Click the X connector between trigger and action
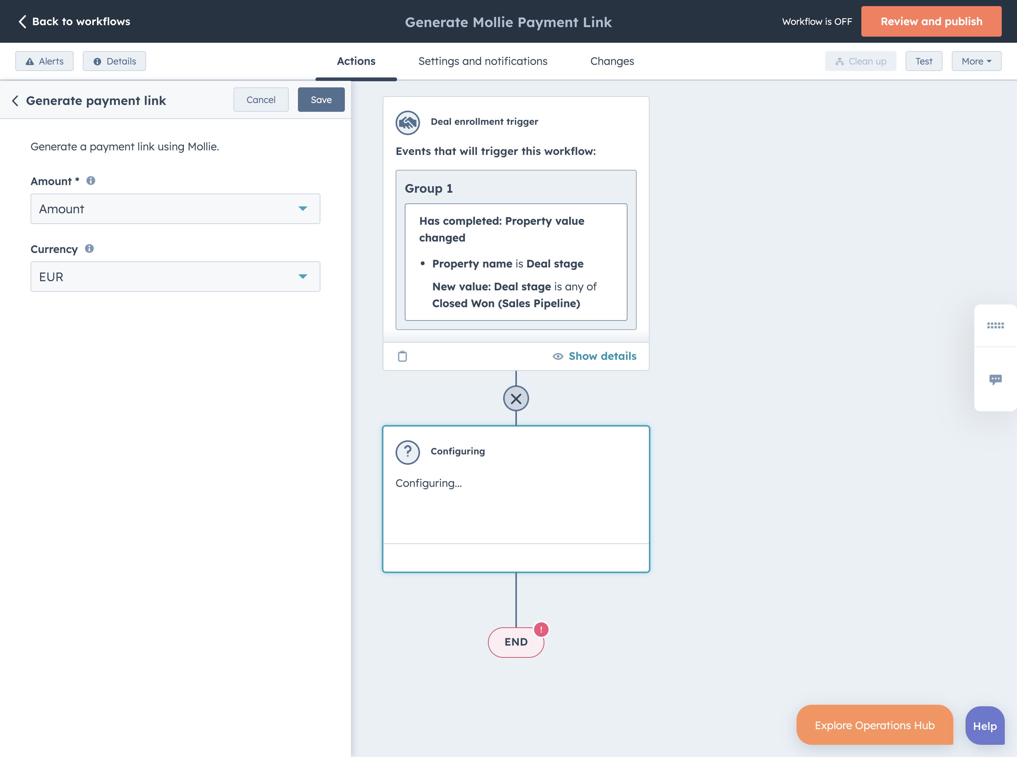This screenshot has height=757, width=1017. tap(516, 399)
